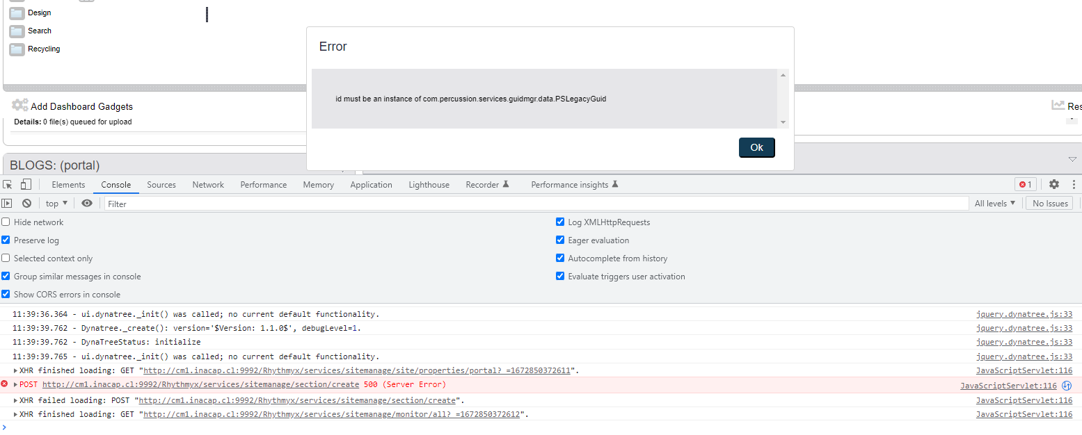This screenshot has height=435, width=1082.
Task: Enable the Hide network checkbox
Action: point(6,222)
